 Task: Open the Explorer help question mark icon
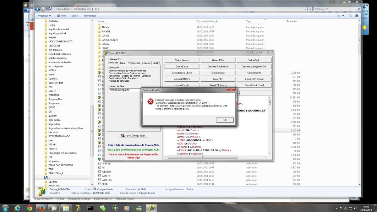pos(357,15)
